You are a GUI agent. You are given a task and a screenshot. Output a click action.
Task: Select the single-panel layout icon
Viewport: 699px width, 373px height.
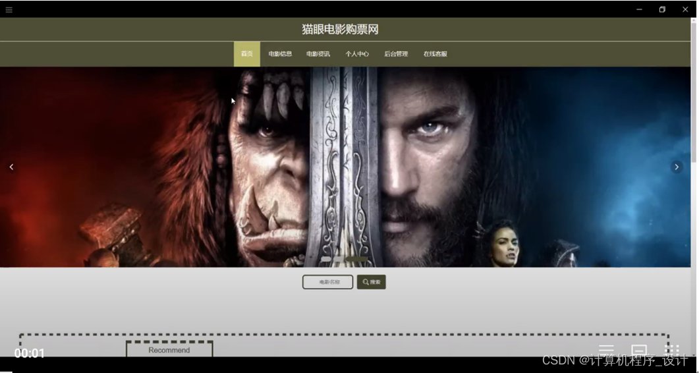(x=639, y=349)
